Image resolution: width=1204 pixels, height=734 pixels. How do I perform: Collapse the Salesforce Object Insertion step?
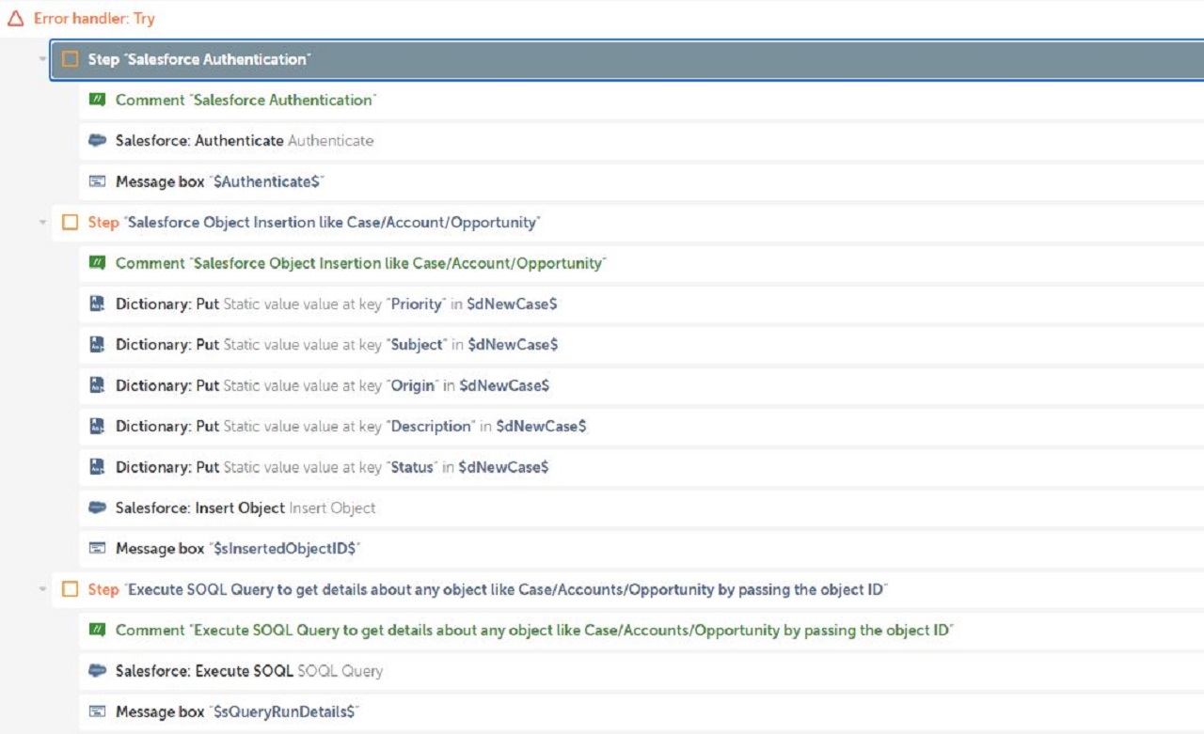[42, 223]
